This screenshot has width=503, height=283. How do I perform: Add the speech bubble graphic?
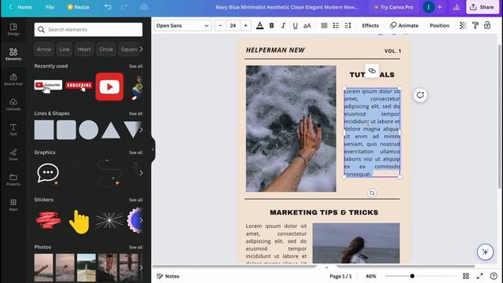point(48,173)
